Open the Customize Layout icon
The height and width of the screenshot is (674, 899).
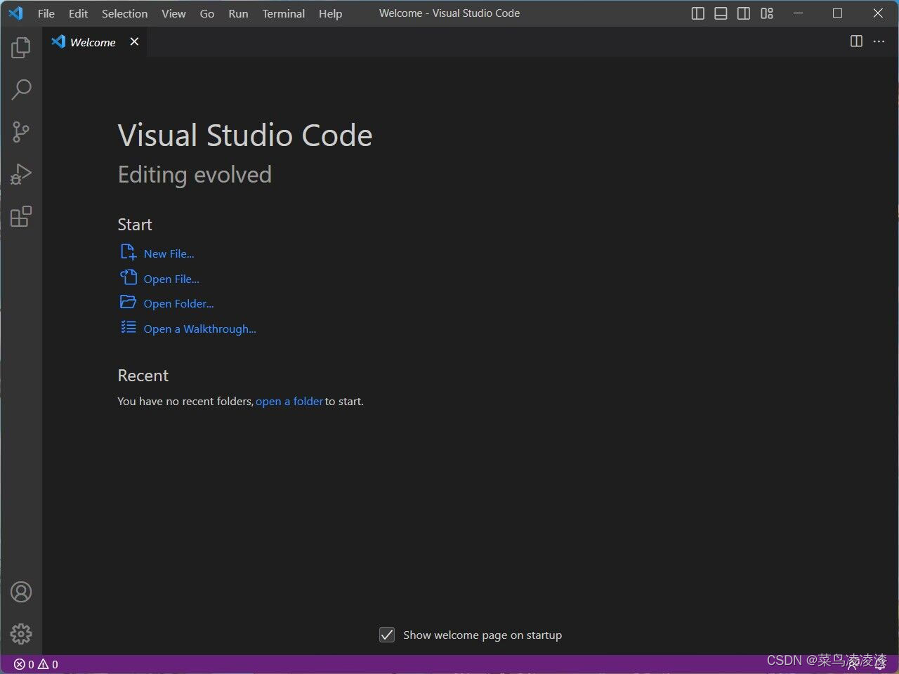click(x=767, y=13)
